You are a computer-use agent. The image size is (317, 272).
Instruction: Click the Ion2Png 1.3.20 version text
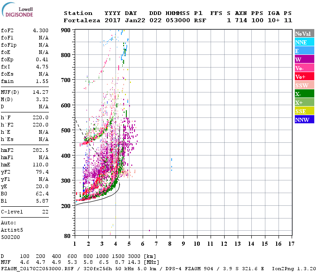pyautogui.click(x=294, y=269)
